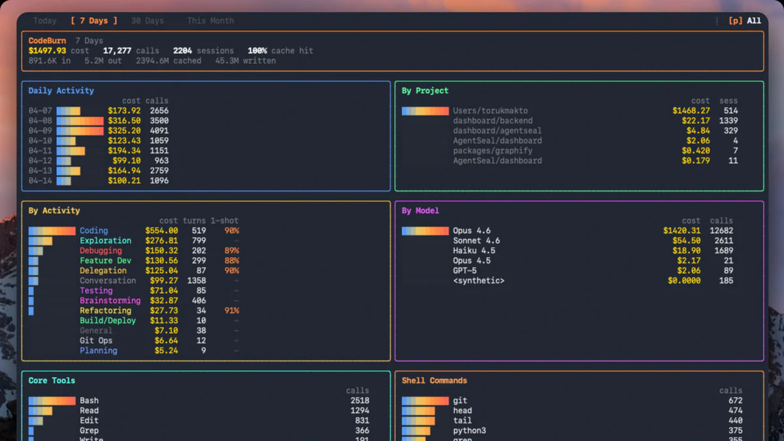The width and height of the screenshot is (784, 441).
Task: Select Bash in the Core Tools list
Action: tap(89, 400)
